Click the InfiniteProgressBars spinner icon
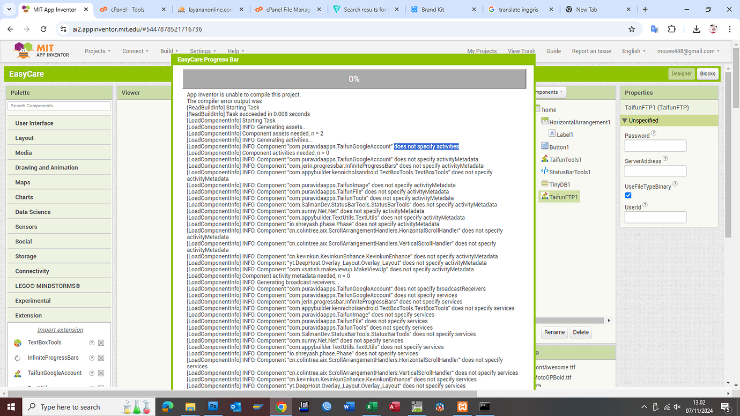Viewport: 740px width, 416px height. (x=16, y=357)
